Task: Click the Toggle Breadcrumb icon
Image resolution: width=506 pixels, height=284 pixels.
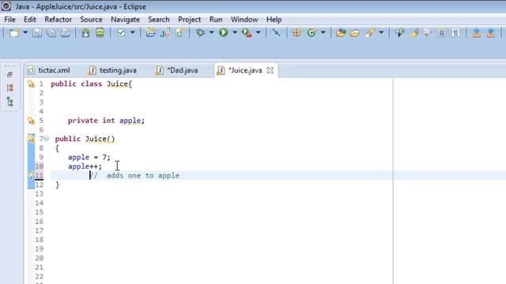Action: pyautogui.click(x=400, y=33)
